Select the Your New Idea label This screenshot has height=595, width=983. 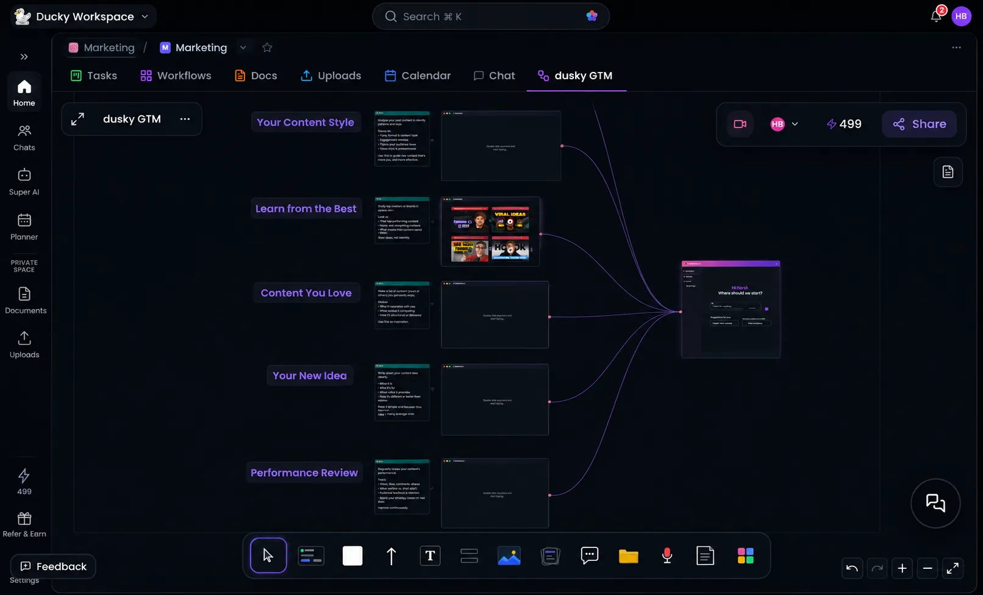tap(310, 376)
